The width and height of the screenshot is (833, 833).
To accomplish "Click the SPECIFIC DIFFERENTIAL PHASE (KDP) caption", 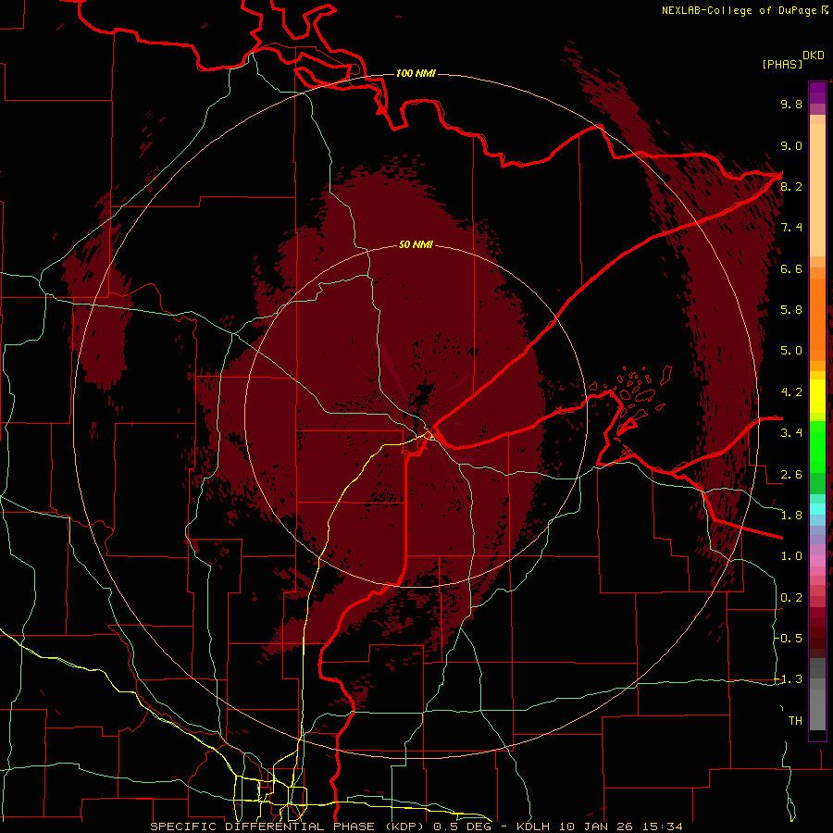I will coord(289,827).
